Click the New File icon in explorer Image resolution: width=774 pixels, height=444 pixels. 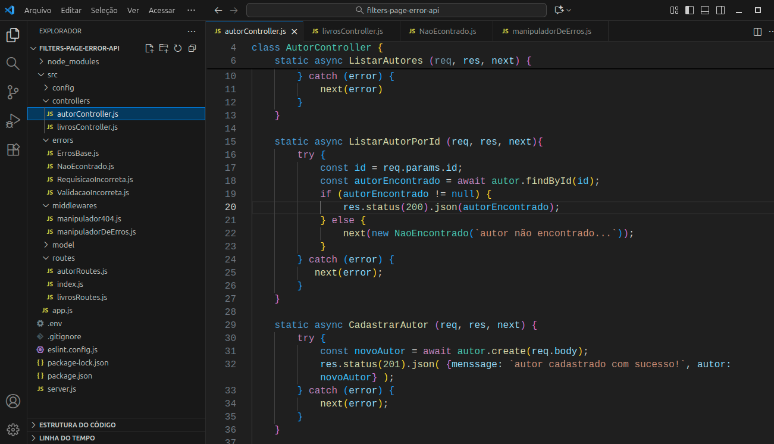tap(149, 48)
